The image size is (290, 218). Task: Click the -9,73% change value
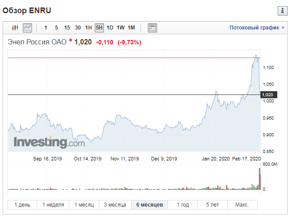click(x=129, y=43)
